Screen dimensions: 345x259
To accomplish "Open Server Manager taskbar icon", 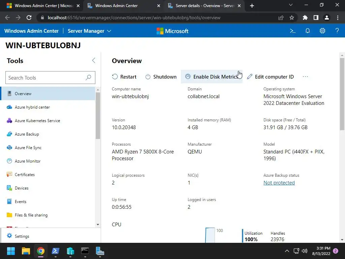I will point(100,251).
